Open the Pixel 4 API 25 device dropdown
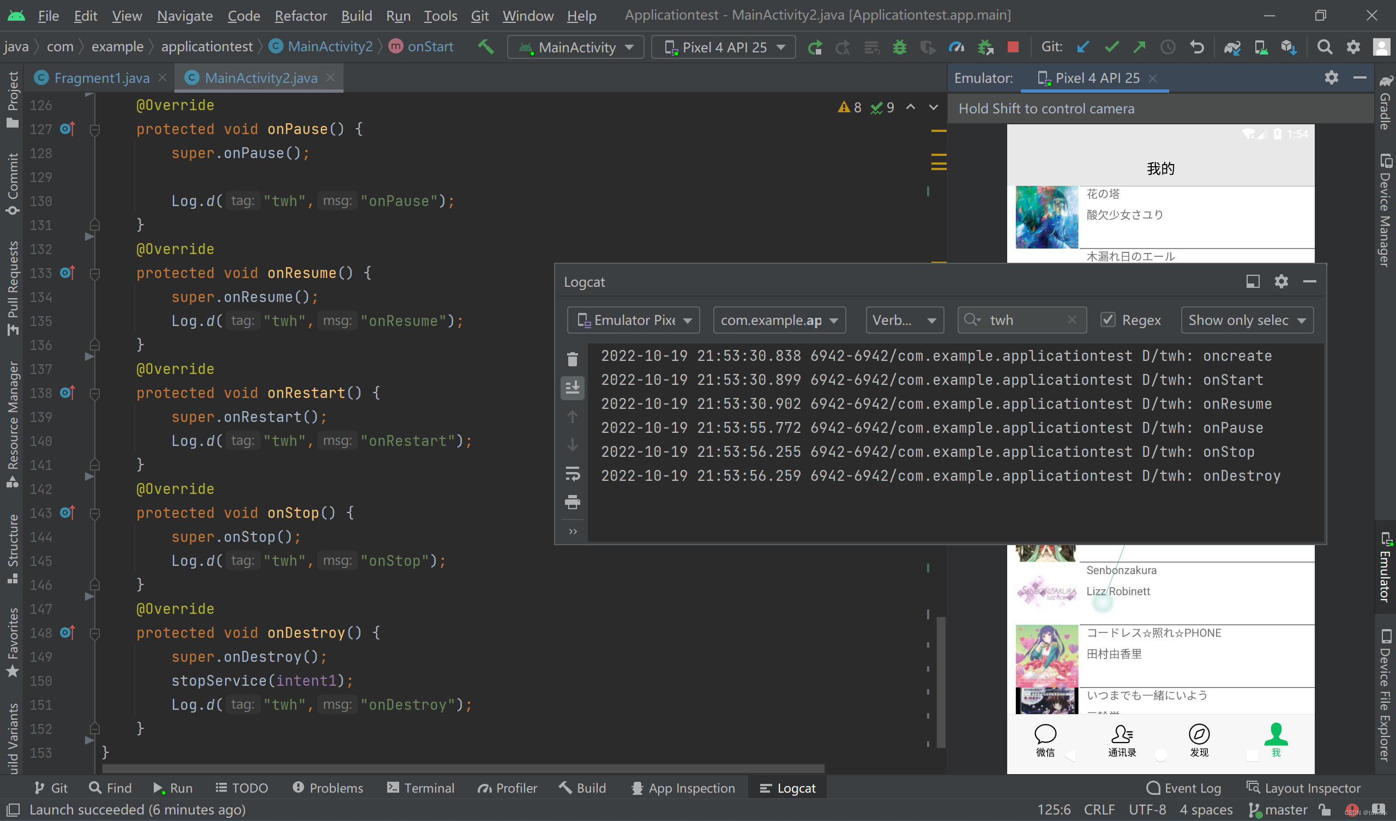1396x821 pixels. point(724,47)
